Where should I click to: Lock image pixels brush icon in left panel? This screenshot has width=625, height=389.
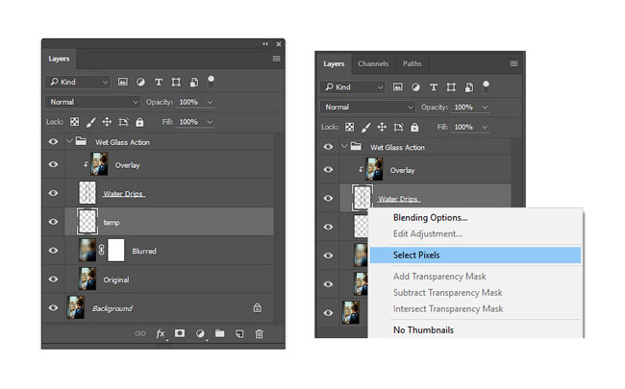click(x=91, y=122)
